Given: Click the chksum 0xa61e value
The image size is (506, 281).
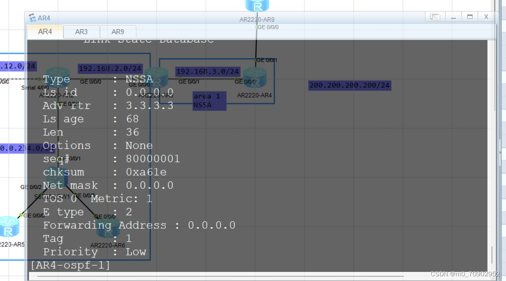Looking at the screenshot, I should pos(146,172).
